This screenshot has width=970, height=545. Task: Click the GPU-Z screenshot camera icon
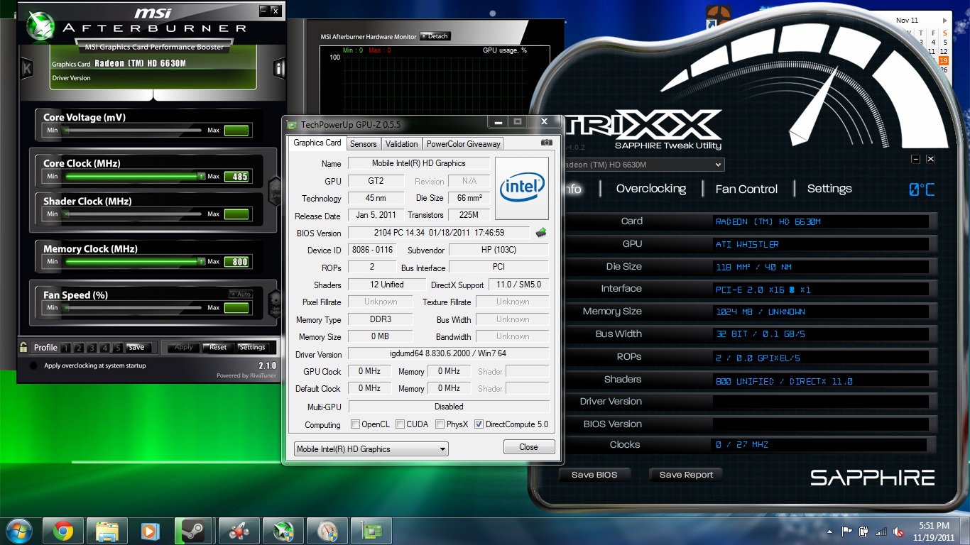pos(546,143)
